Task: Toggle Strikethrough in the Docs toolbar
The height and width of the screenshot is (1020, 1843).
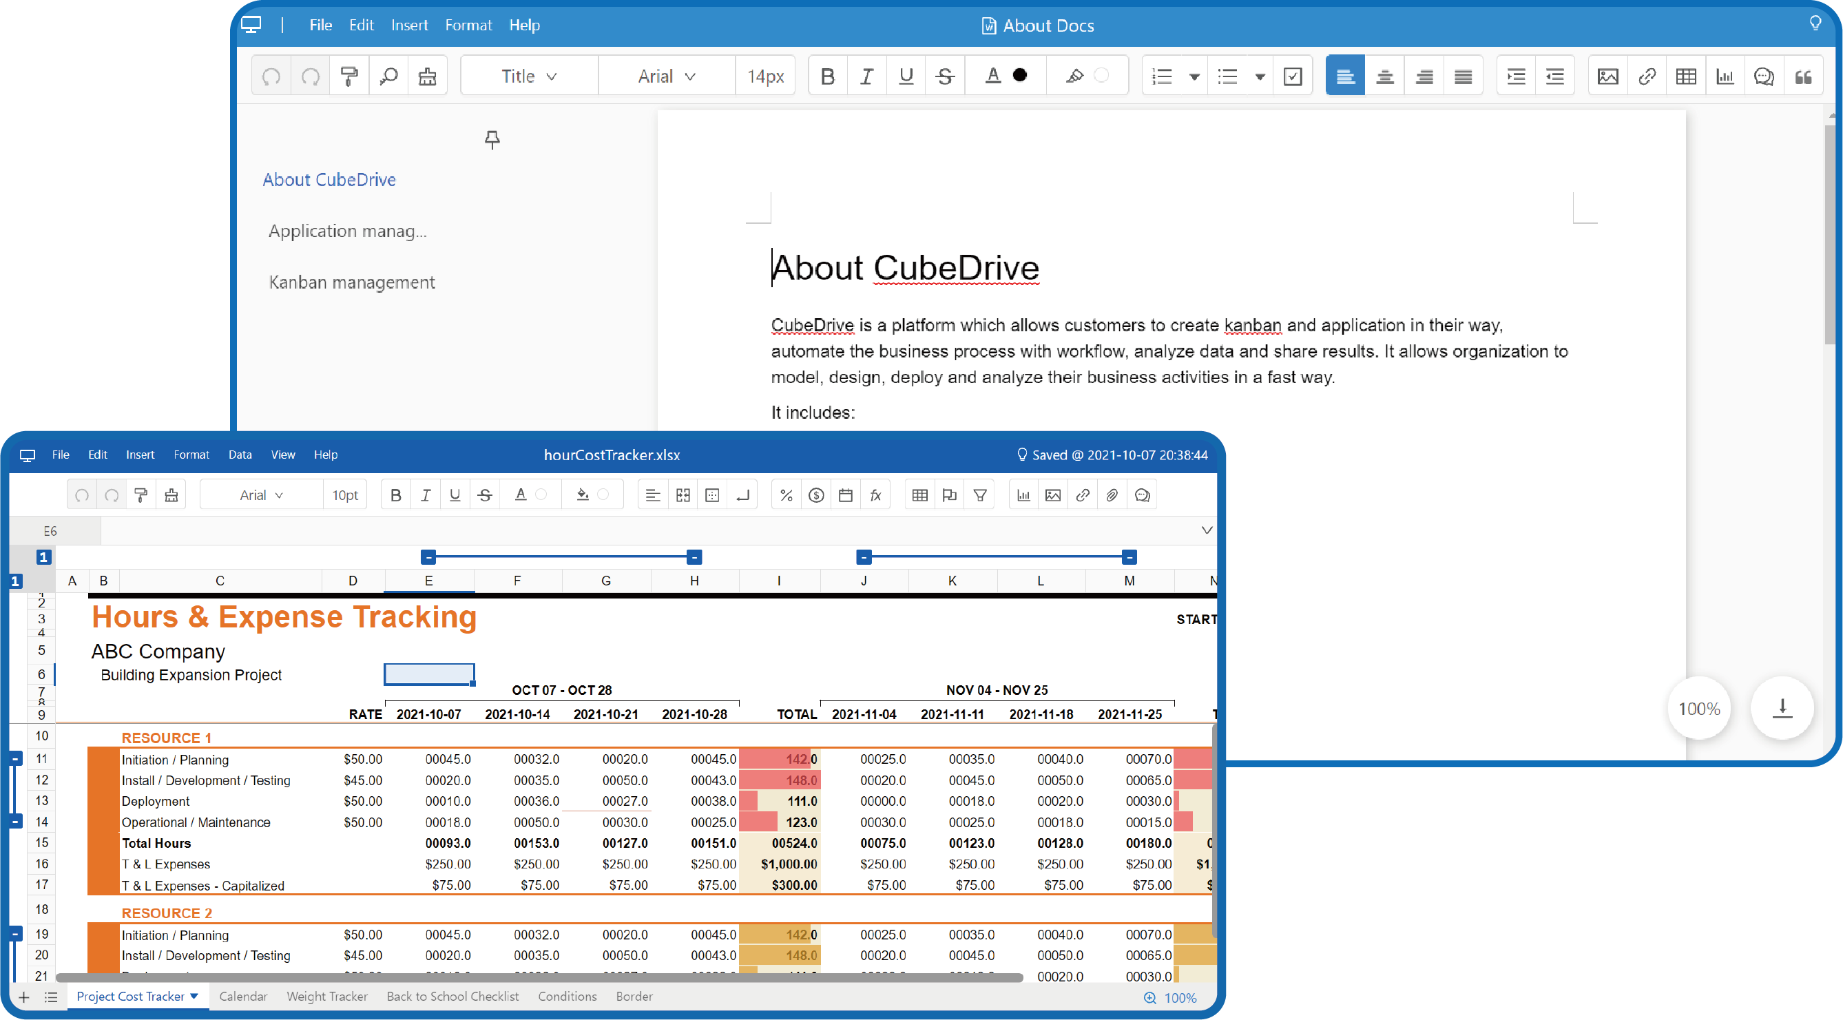Action: point(945,76)
